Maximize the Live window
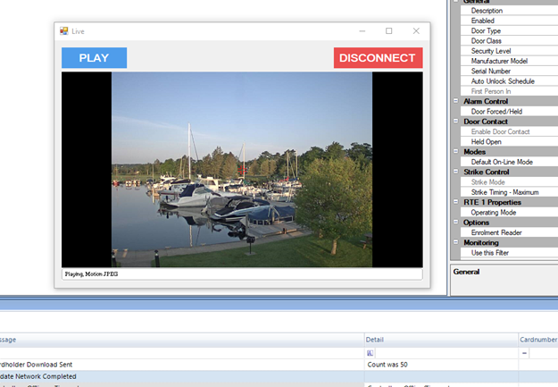Viewport: 558px width, 387px height. [389, 31]
